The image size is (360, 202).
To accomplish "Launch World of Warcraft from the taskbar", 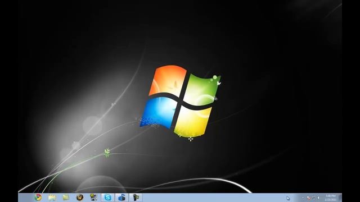I will click(80, 198).
